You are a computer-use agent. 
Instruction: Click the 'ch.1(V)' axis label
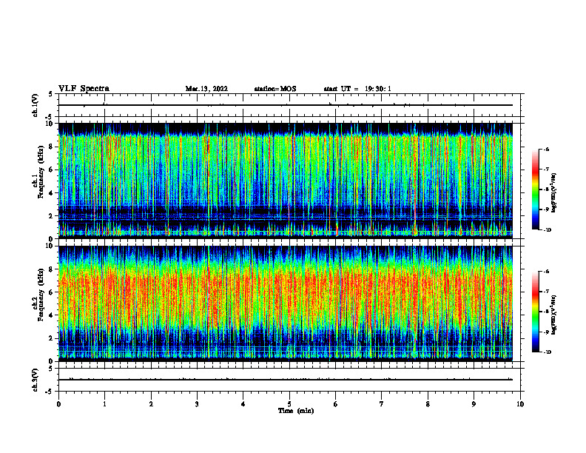[36, 105]
